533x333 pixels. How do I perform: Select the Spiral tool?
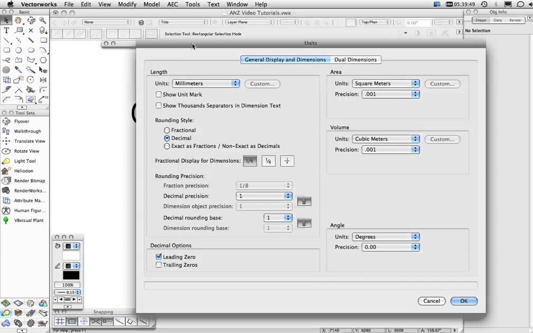6,70
